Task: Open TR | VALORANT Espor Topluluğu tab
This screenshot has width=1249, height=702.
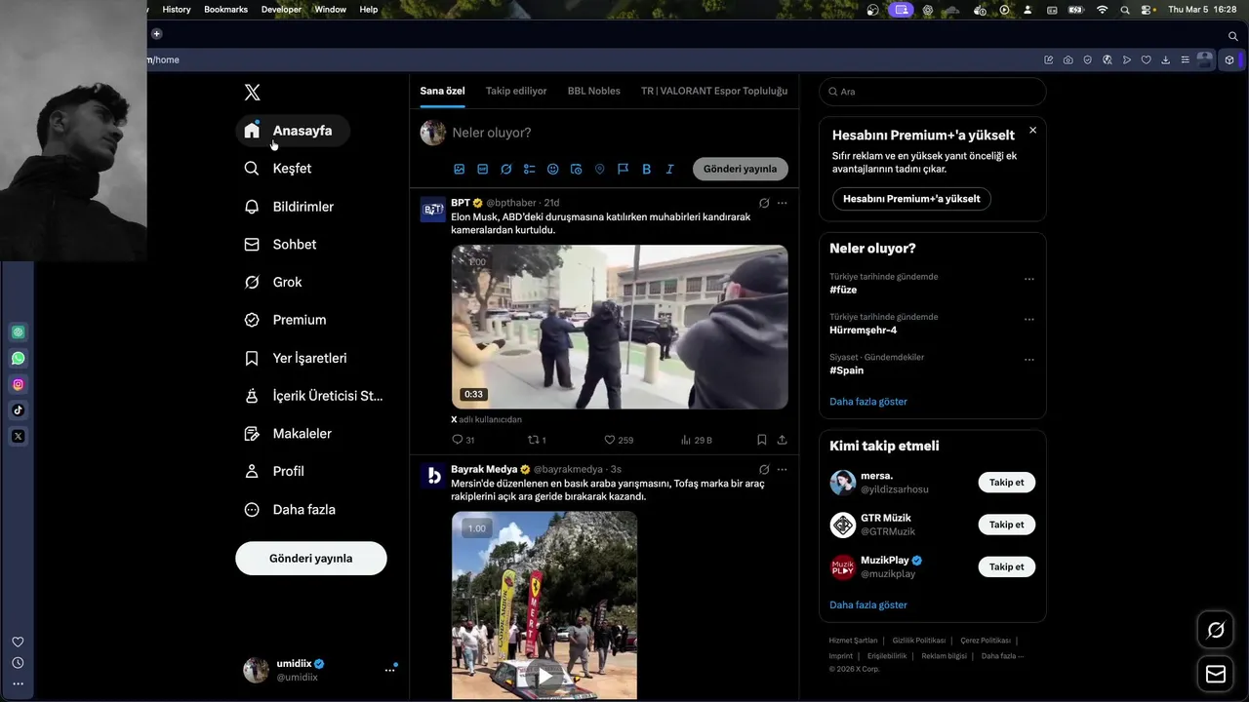Action: tap(714, 91)
